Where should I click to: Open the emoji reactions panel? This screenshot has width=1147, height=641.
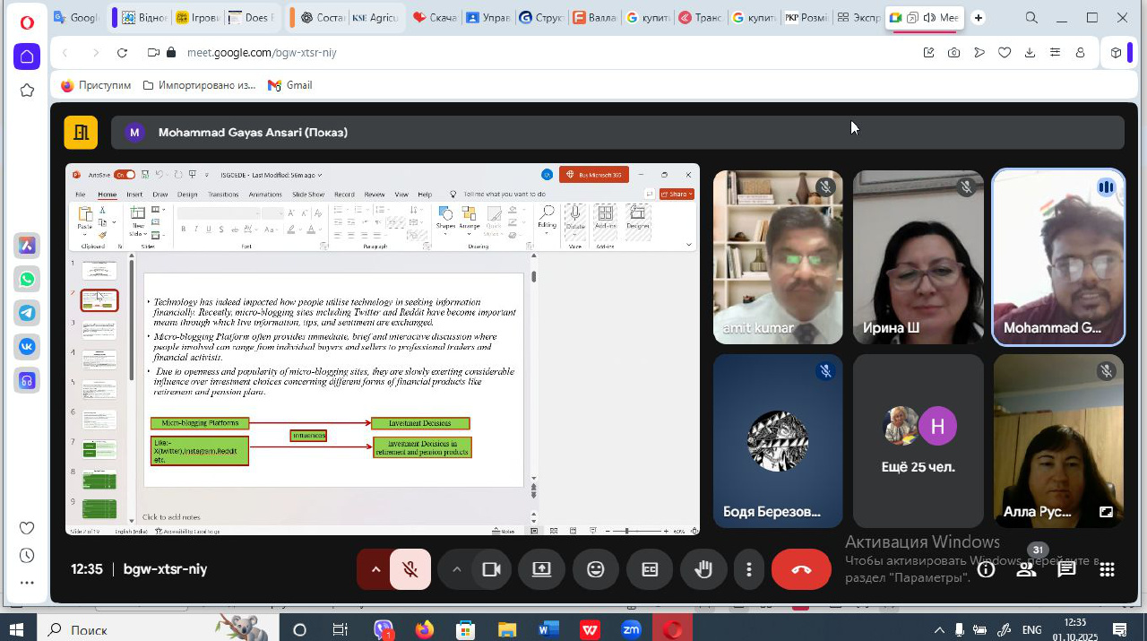tap(596, 569)
